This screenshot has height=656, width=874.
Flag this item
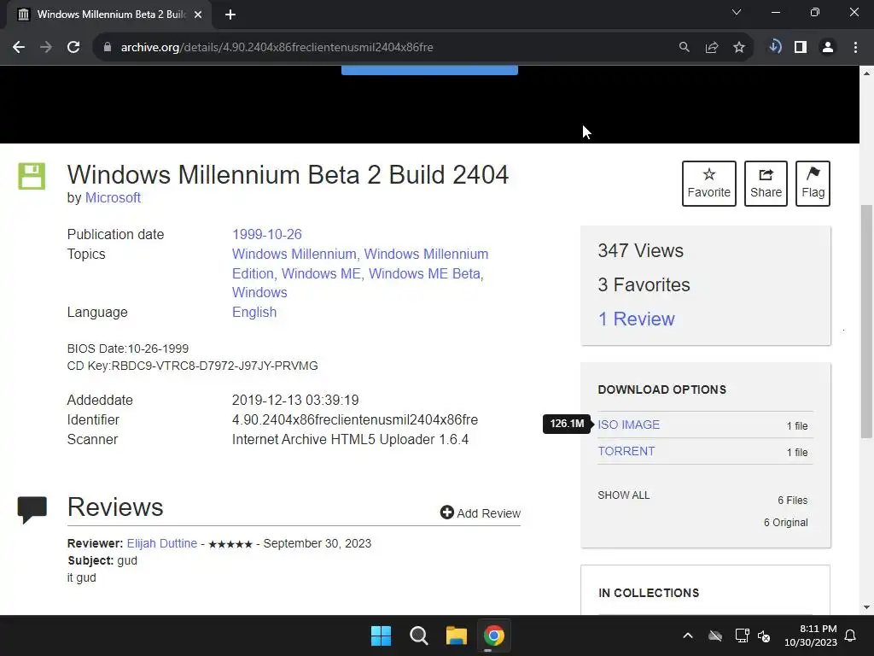point(813,184)
